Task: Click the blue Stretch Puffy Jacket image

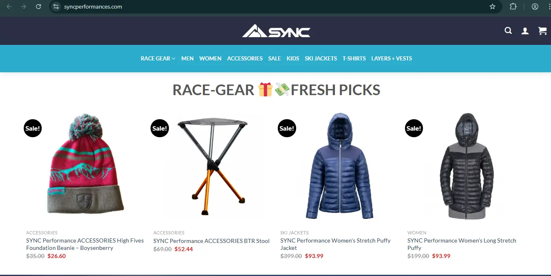Action: click(x=340, y=166)
